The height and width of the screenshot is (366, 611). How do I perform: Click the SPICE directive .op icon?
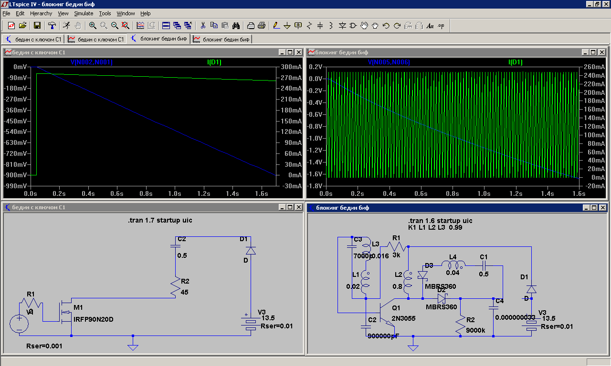point(441,25)
